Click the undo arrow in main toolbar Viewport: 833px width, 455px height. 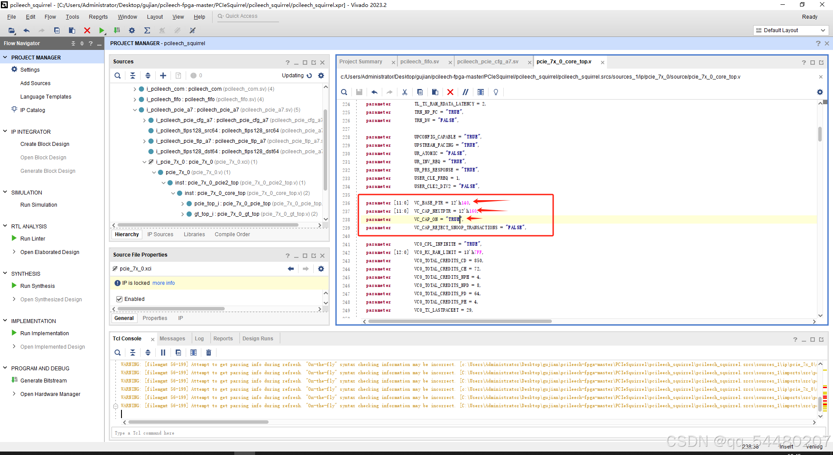pos(26,30)
